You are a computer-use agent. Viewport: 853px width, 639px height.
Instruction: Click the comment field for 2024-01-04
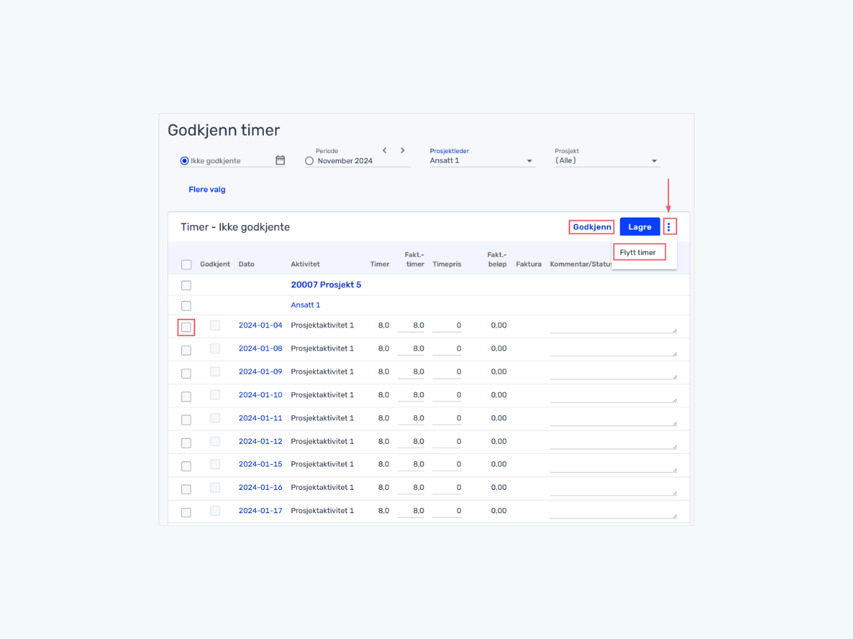coord(613,326)
